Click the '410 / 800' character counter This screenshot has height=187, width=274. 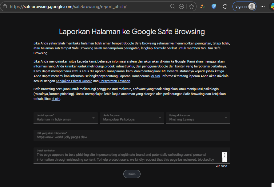222,166
